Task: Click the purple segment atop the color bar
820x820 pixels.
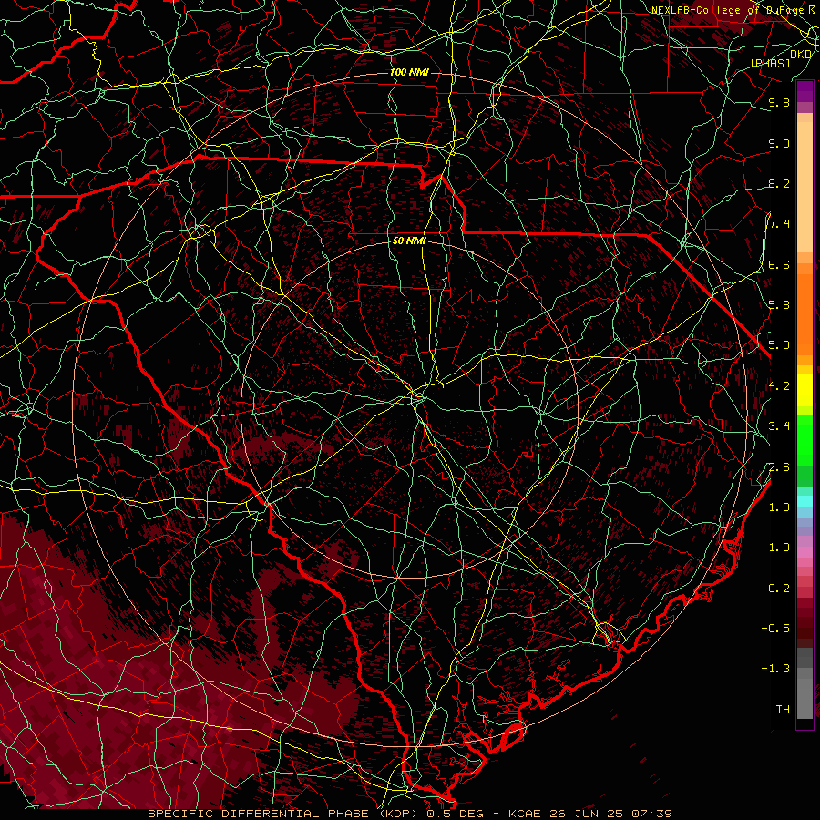Action: (805, 91)
